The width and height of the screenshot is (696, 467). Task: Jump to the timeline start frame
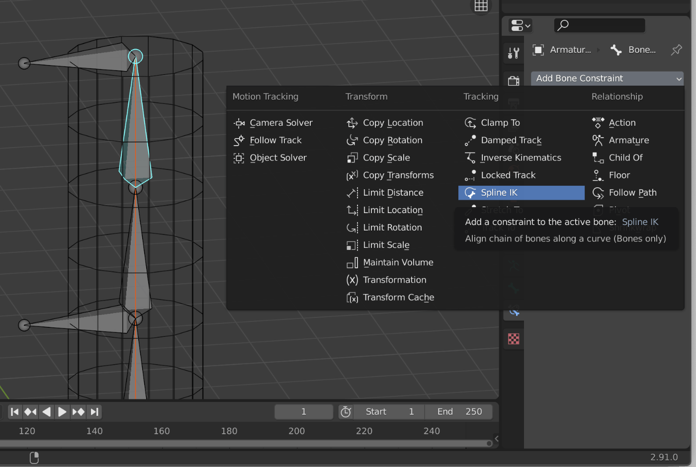(15, 412)
